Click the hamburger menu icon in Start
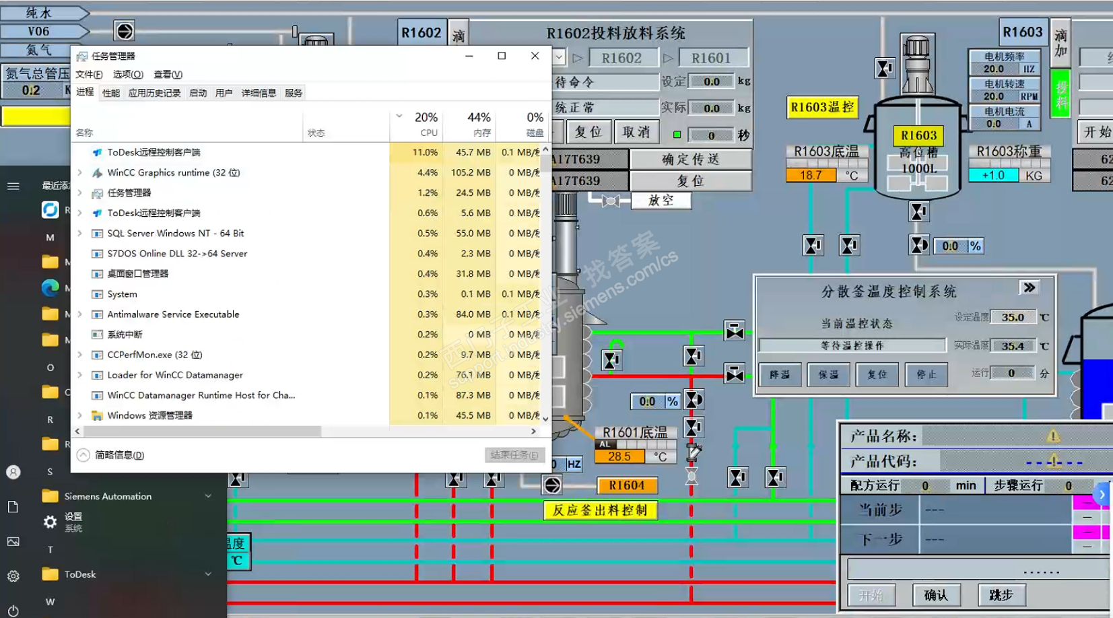This screenshot has height=618, width=1113. point(13,186)
